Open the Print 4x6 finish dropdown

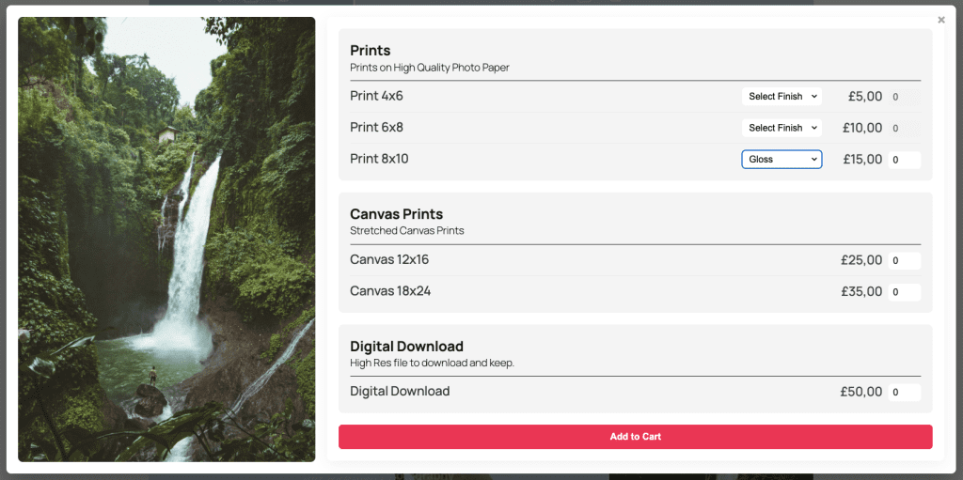781,97
